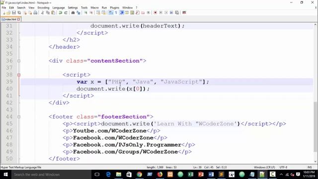Viewport: 318px width, 179px height.
Task: Toggle the Word Wrap toolbar button
Action: pos(111,12)
